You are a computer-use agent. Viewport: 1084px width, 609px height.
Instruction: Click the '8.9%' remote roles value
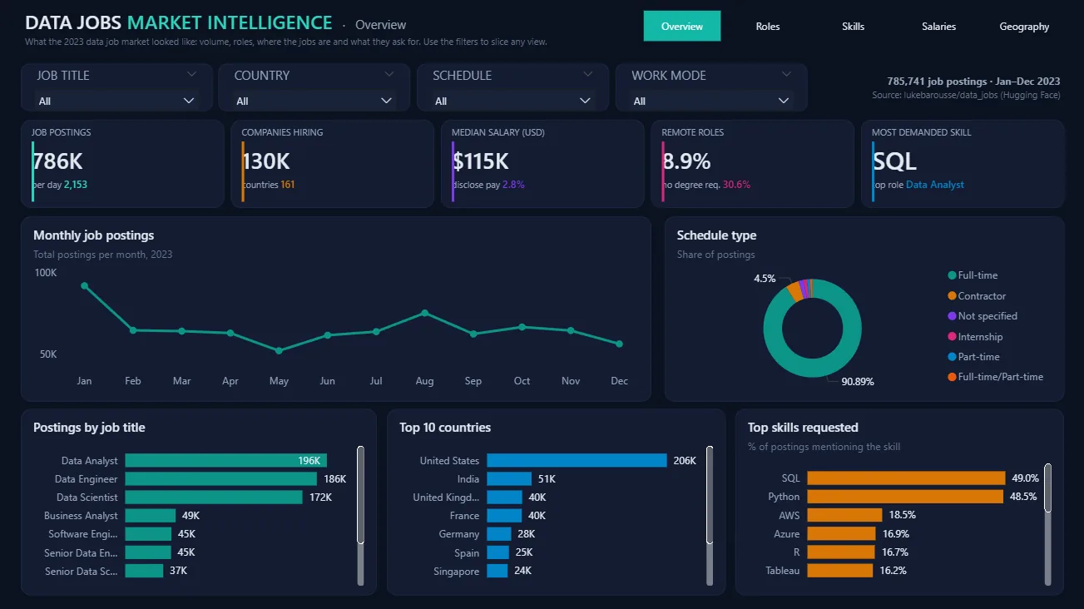[686, 161]
